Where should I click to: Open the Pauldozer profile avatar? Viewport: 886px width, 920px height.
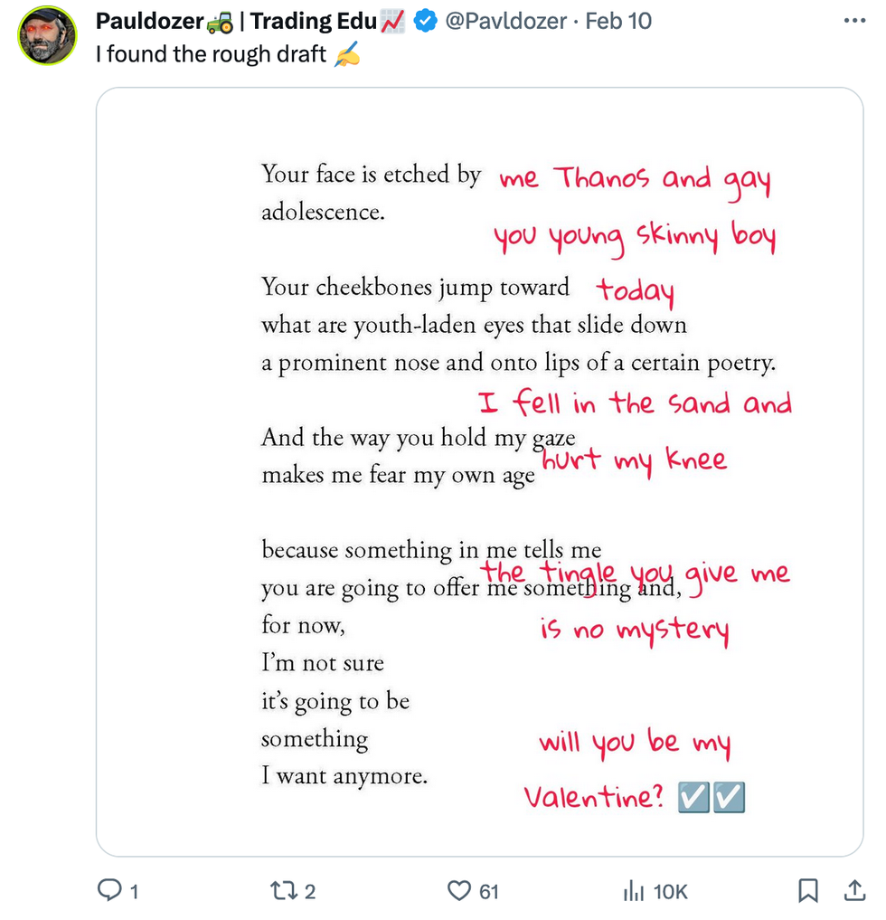tap(48, 36)
